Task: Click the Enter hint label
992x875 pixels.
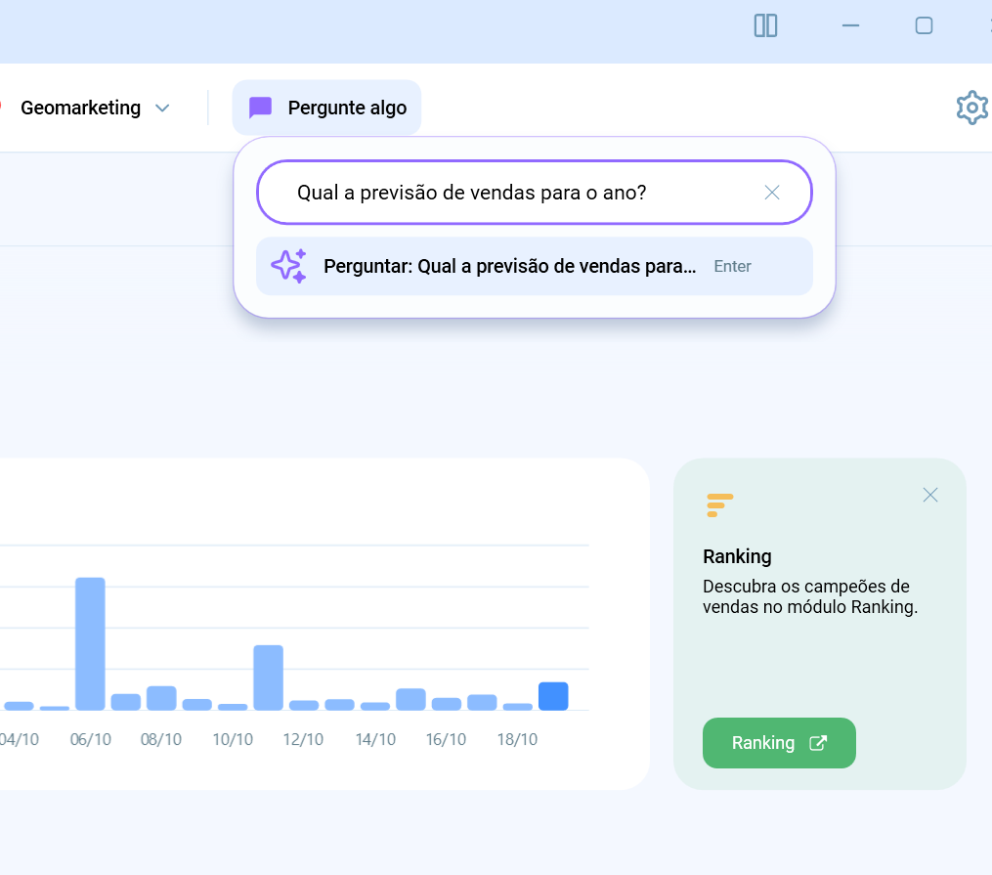Action: 733,266
